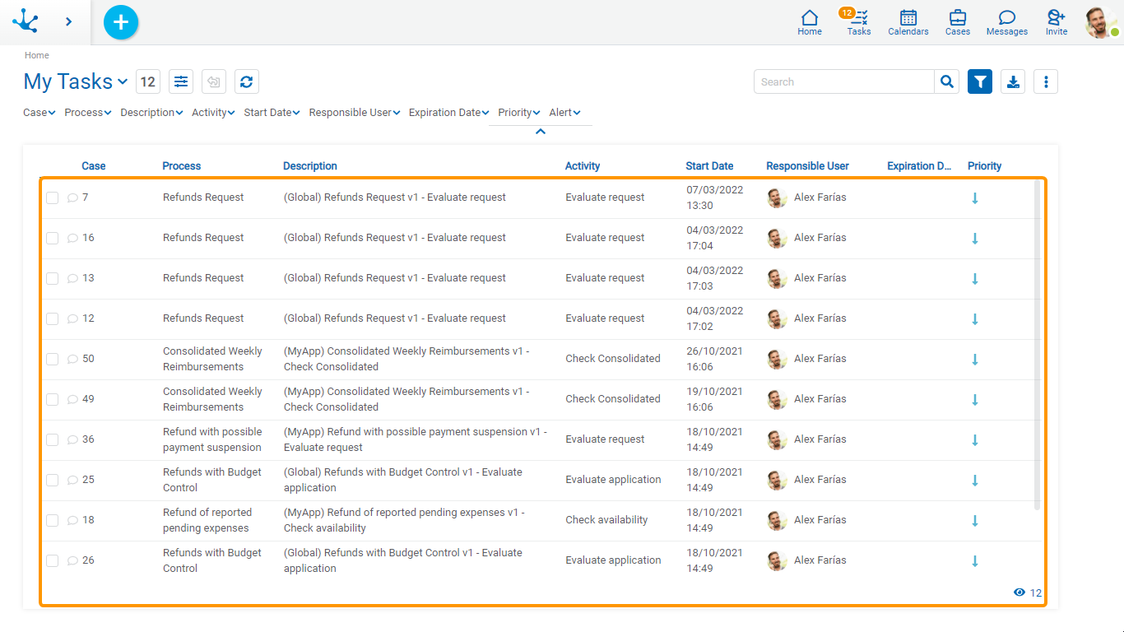Expand the Priority filter dropdown
The width and height of the screenshot is (1124, 632).
518,113
